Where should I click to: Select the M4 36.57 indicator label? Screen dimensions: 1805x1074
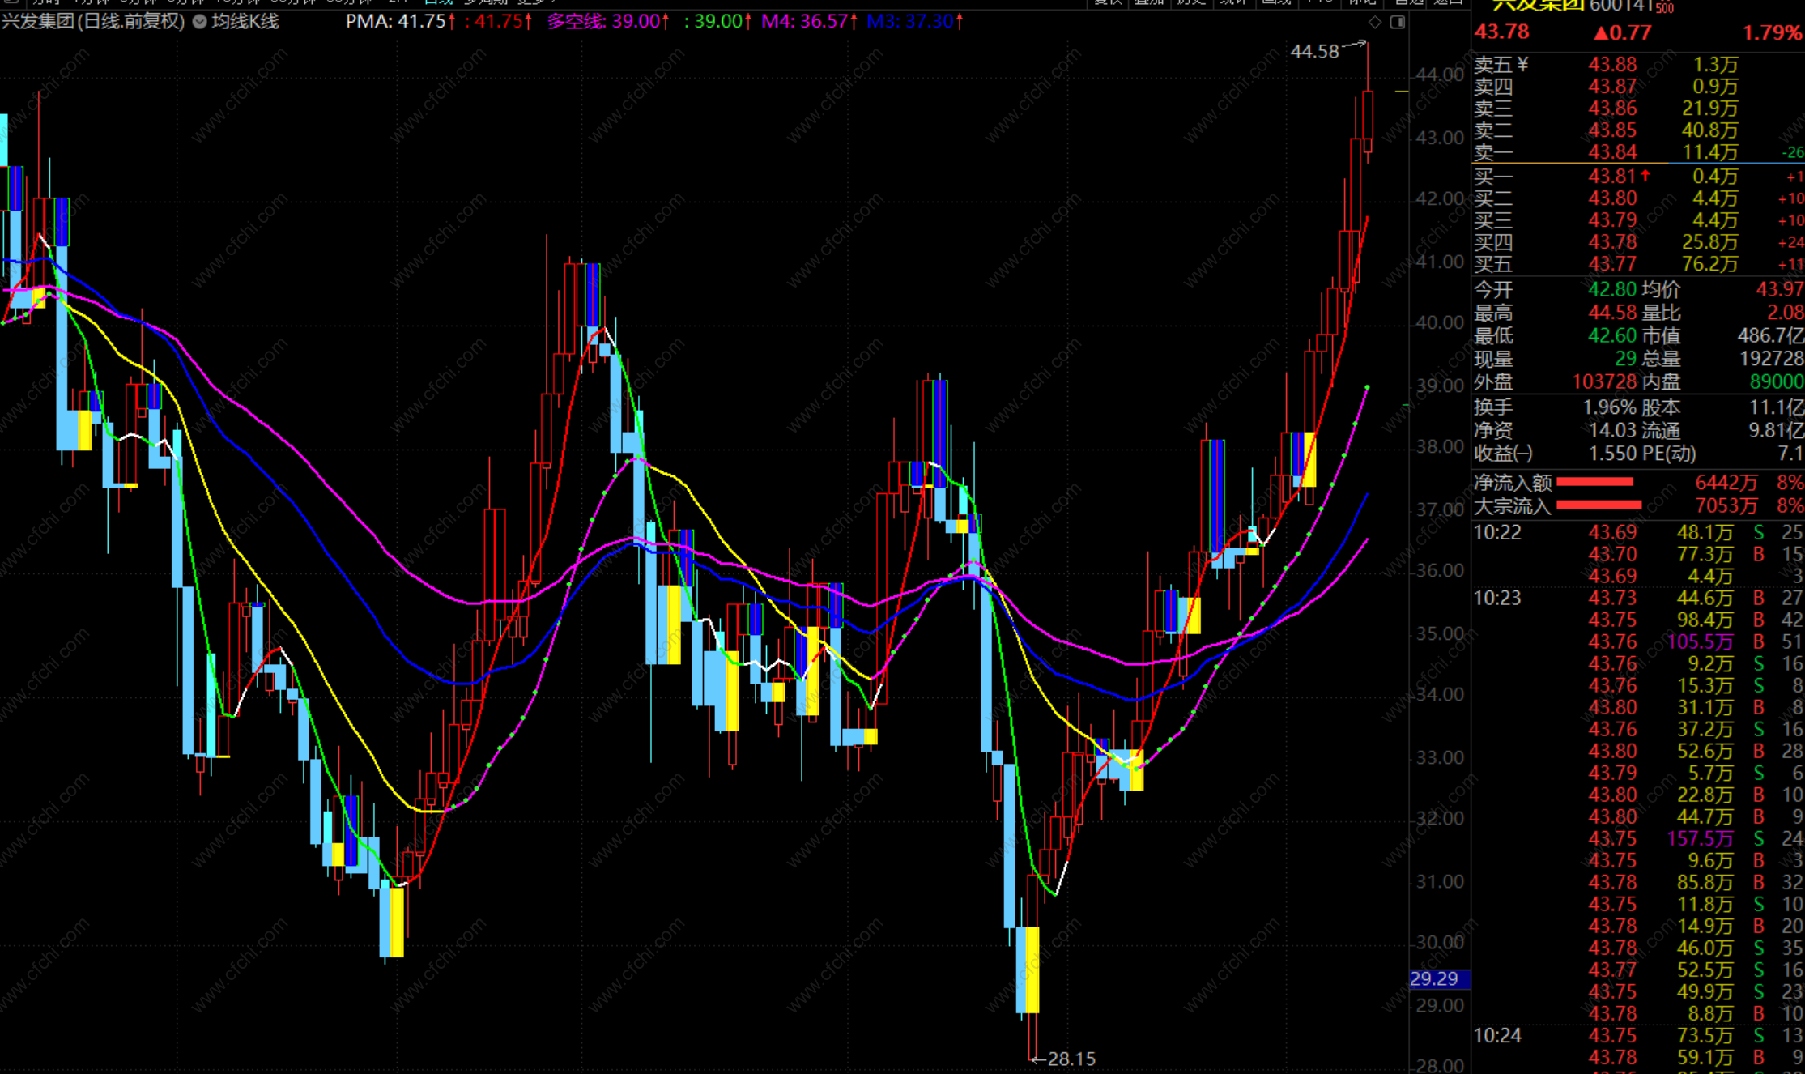click(805, 22)
